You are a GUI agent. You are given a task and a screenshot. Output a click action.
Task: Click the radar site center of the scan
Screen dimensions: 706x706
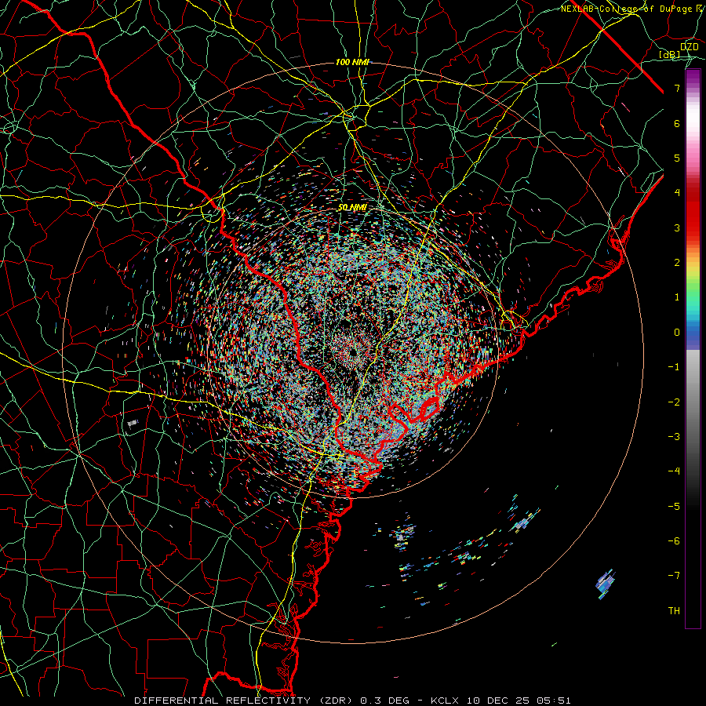pyautogui.click(x=352, y=351)
